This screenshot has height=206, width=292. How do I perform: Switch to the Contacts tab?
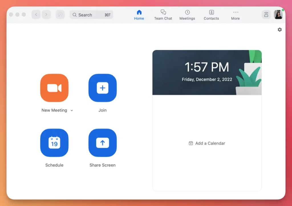point(211,15)
